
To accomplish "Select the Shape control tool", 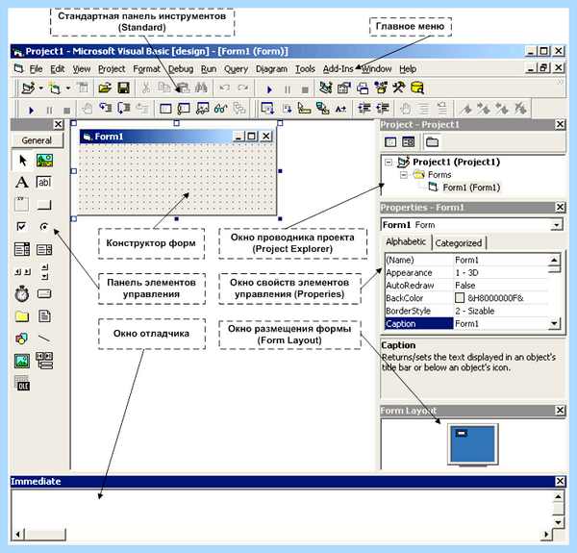I will click(x=22, y=339).
